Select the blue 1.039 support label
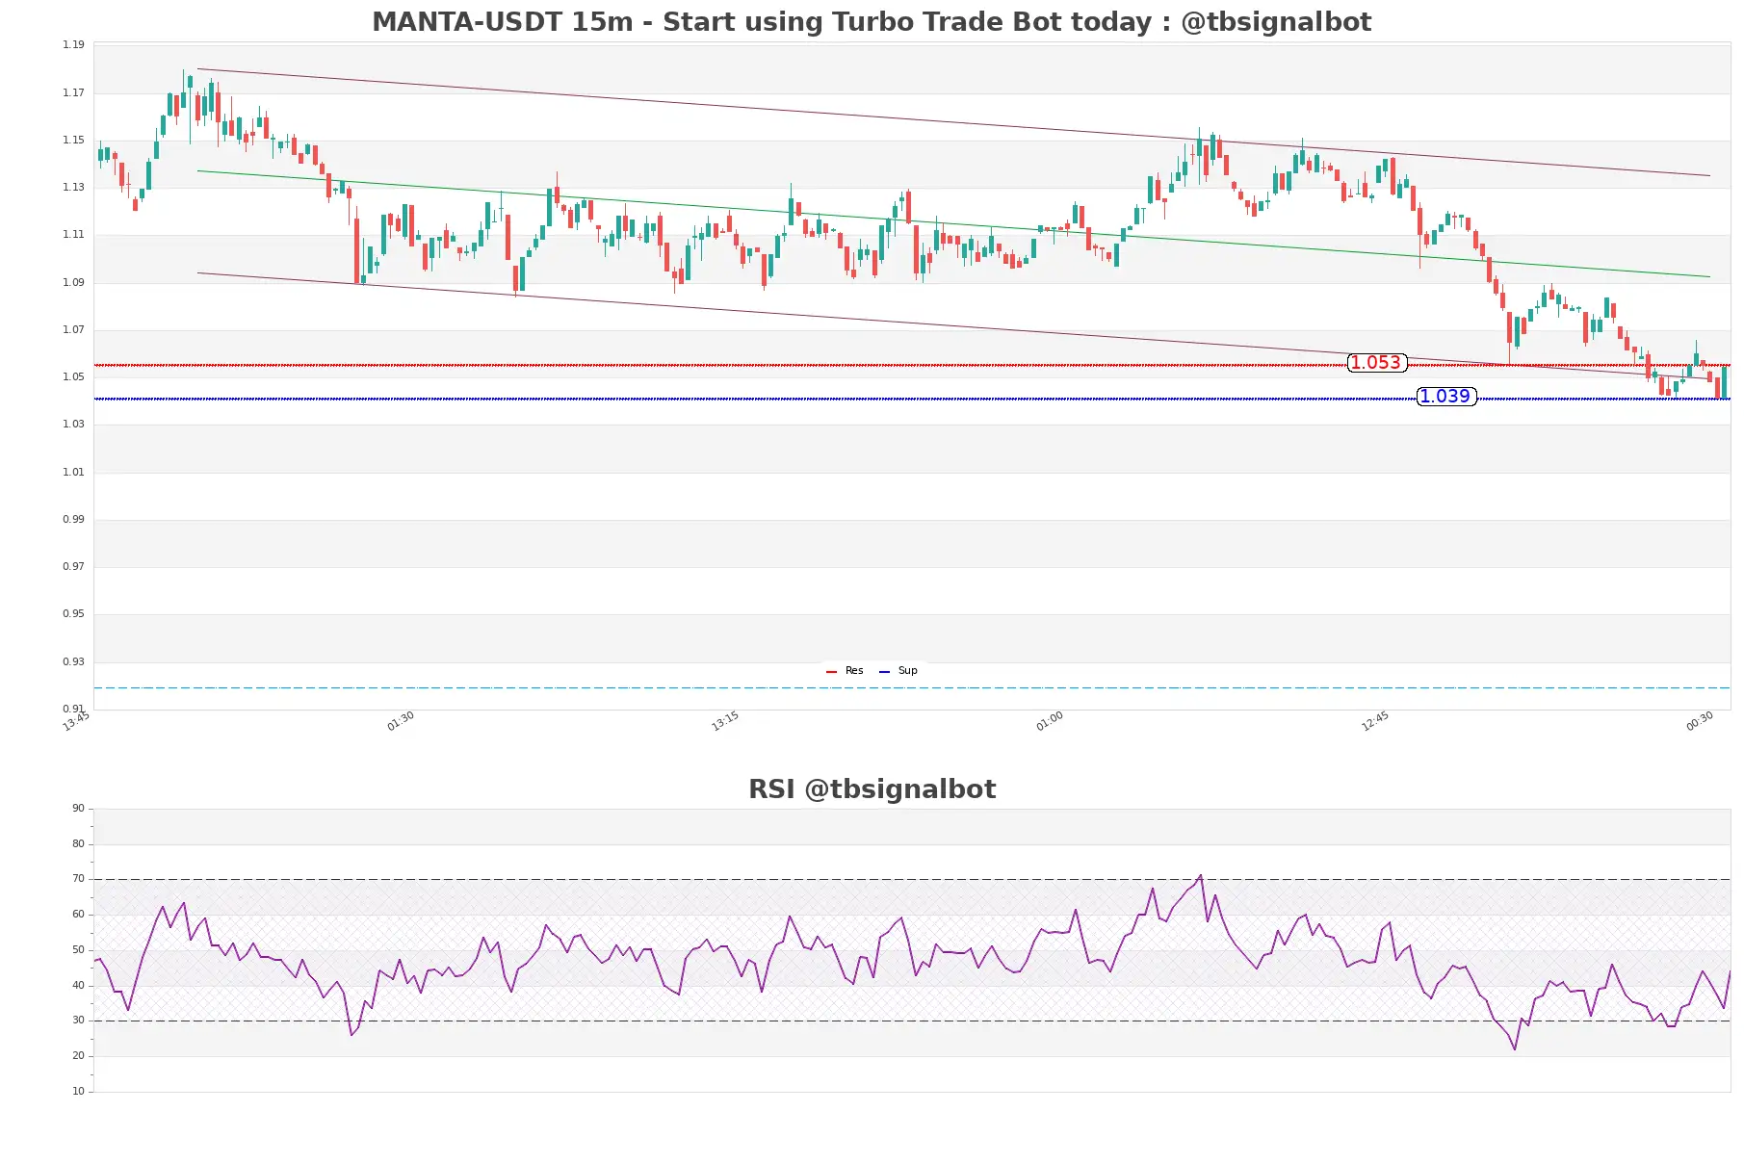The image size is (1744, 1163). click(x=1445, y=397)
